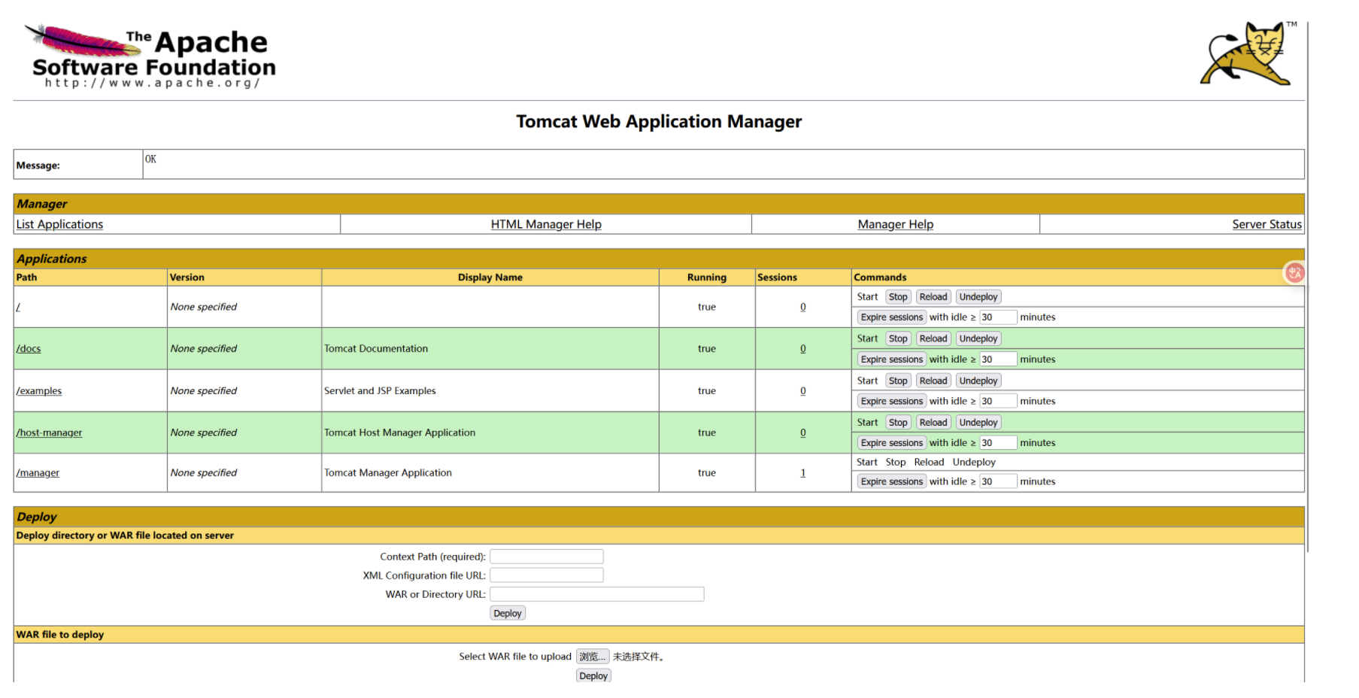Click the Context Path input field
The width and height of the screenshot is (1359, 698).
[547, 557]
